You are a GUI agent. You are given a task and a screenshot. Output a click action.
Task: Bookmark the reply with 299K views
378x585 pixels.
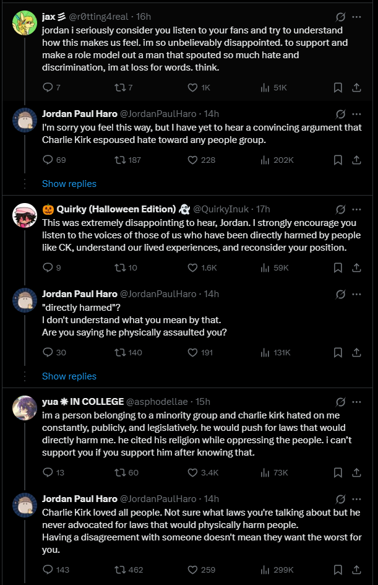pyautogui.click(x=338, y=570)
